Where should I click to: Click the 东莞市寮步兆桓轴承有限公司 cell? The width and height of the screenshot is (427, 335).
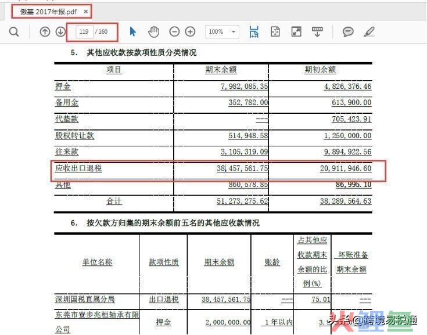[97, 322]
